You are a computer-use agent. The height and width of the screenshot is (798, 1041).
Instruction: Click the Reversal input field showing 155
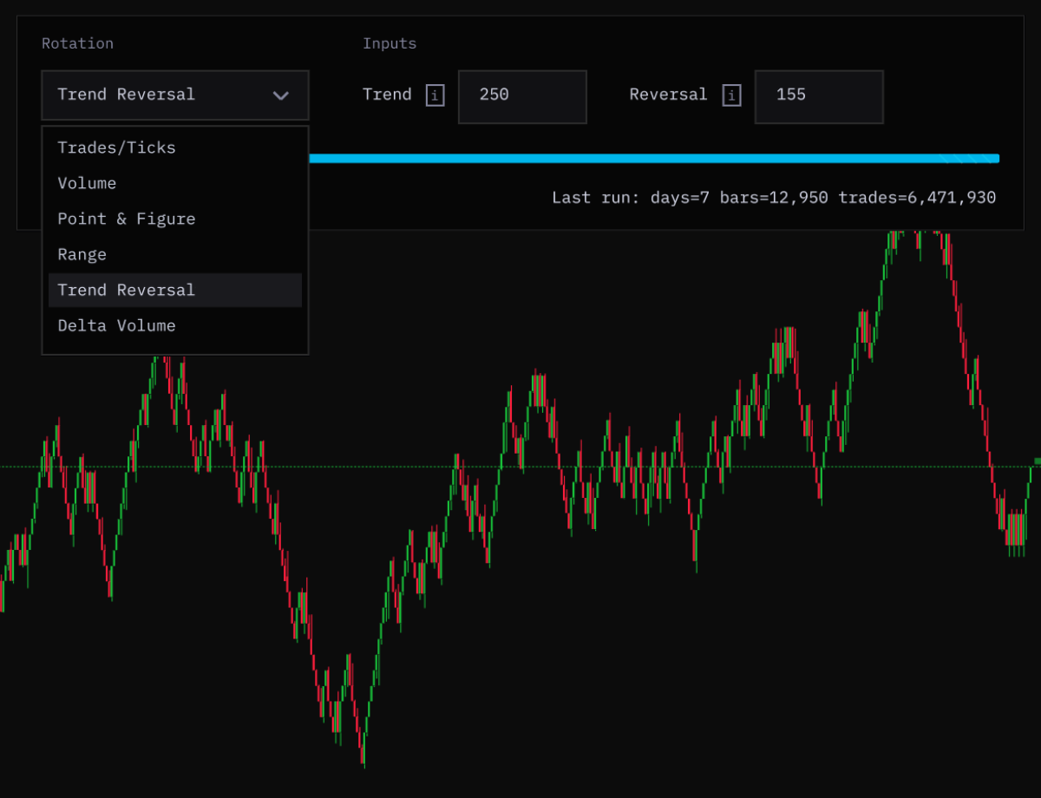(819, 96)
